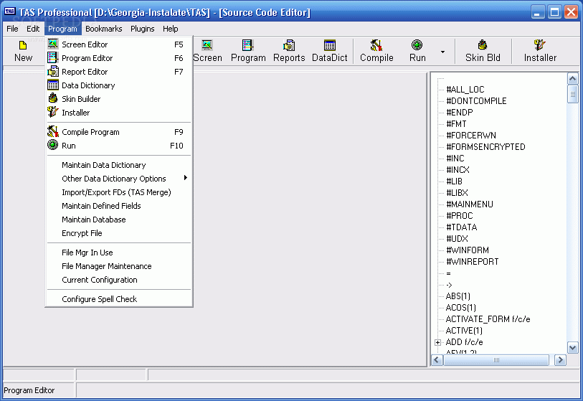Click the command list scroll down arrow
Viewport: 583px width, 401px height.
point(572,348)
